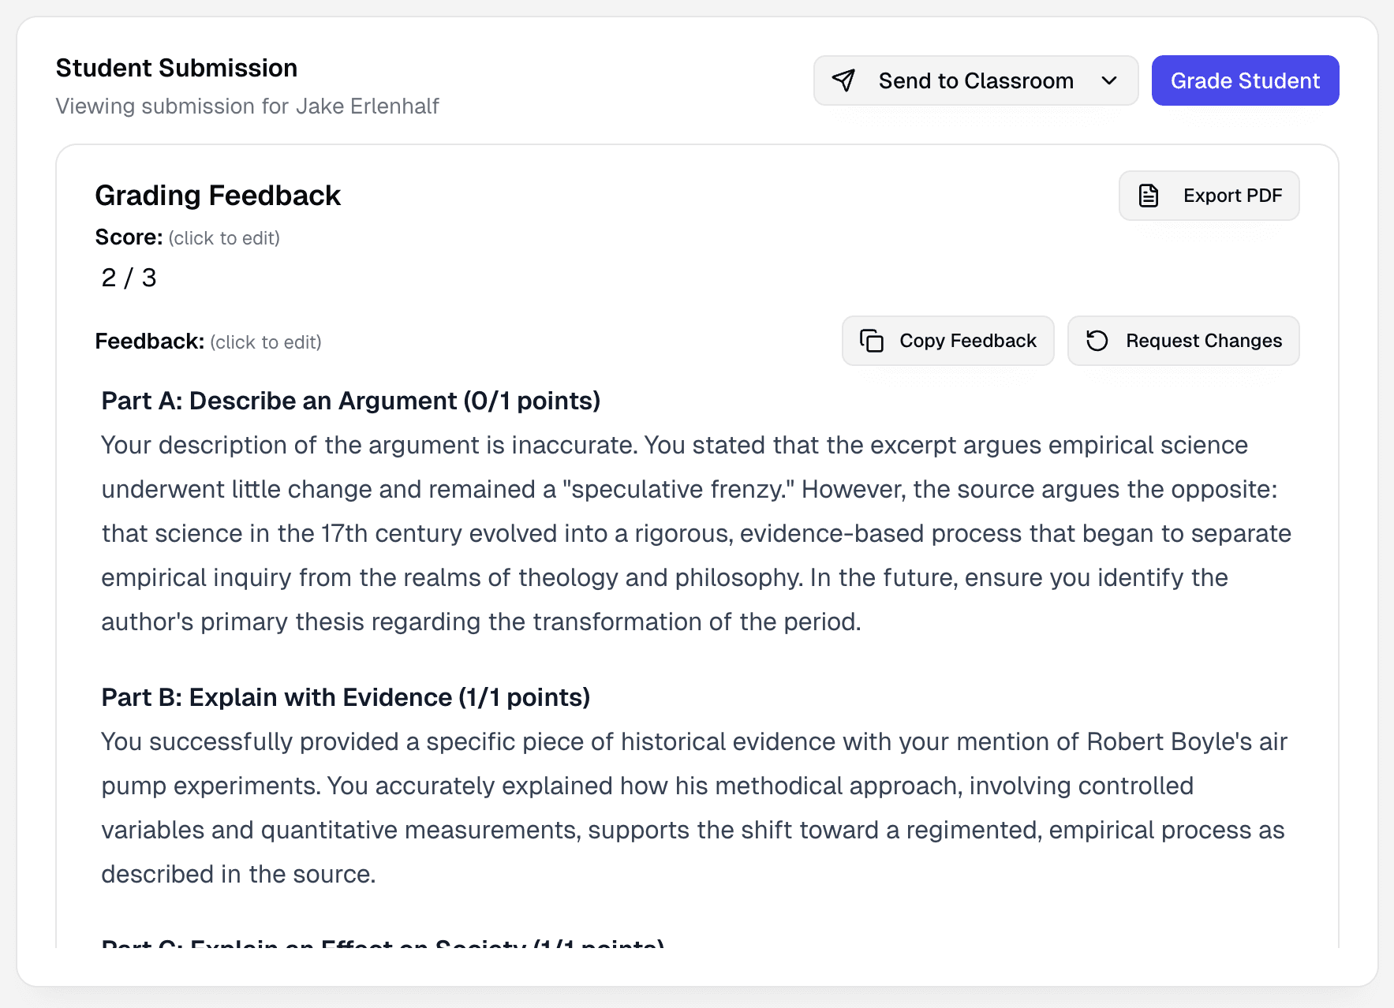Click the Part B feedback paragraph
The width and height of the screenshot is (1394, 1008).
[x=694, y=807]
